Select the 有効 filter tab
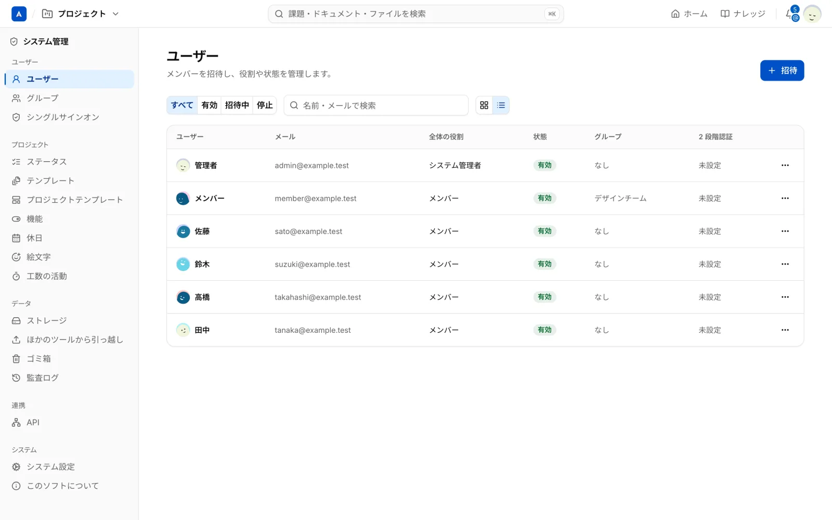 [210, 105]
